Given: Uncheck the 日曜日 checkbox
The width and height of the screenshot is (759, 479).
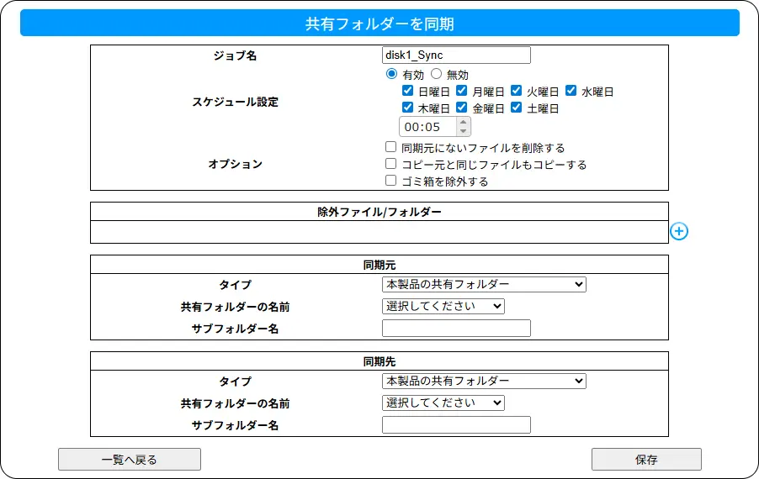Looking at the screenshot, I should 407,91.
